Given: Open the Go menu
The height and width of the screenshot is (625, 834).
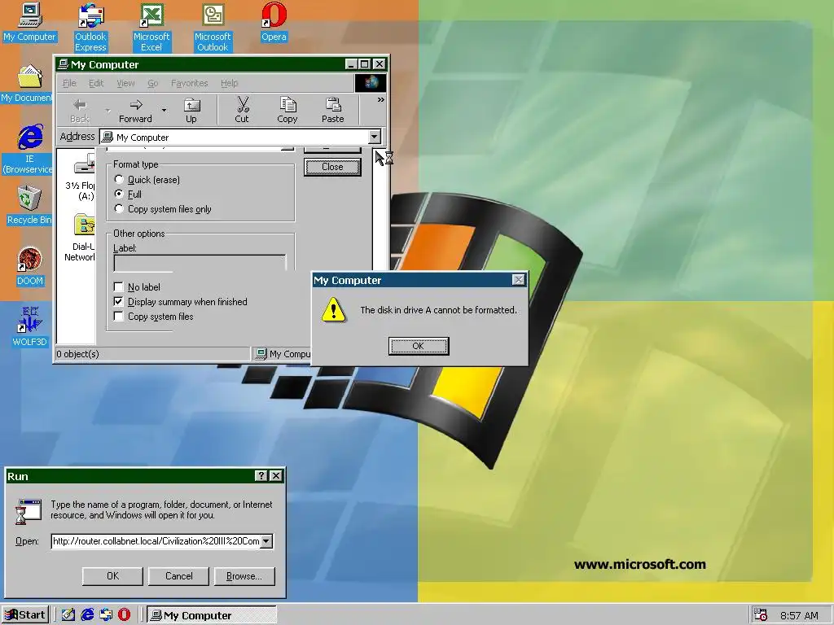Looking at the screenshot, I should pos(152,83).
